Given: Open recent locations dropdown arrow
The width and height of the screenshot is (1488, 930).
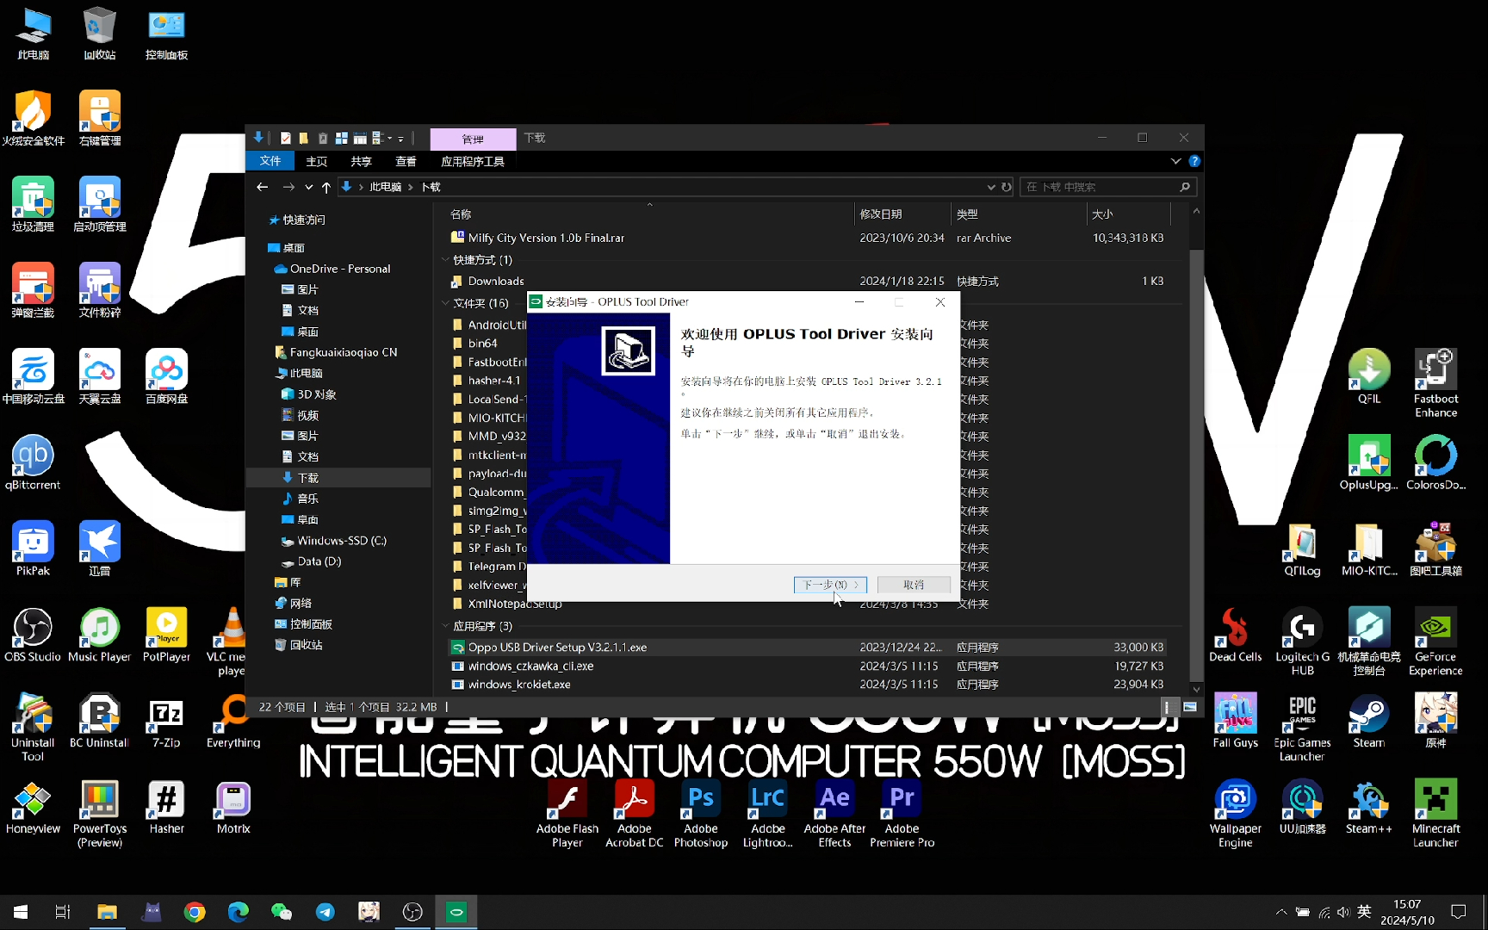Looking at the screenshot, I should coord(308,187).
